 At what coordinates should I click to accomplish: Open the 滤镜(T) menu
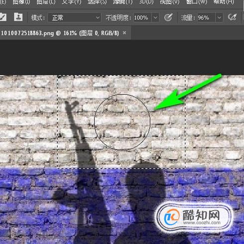tap(122, 2)
